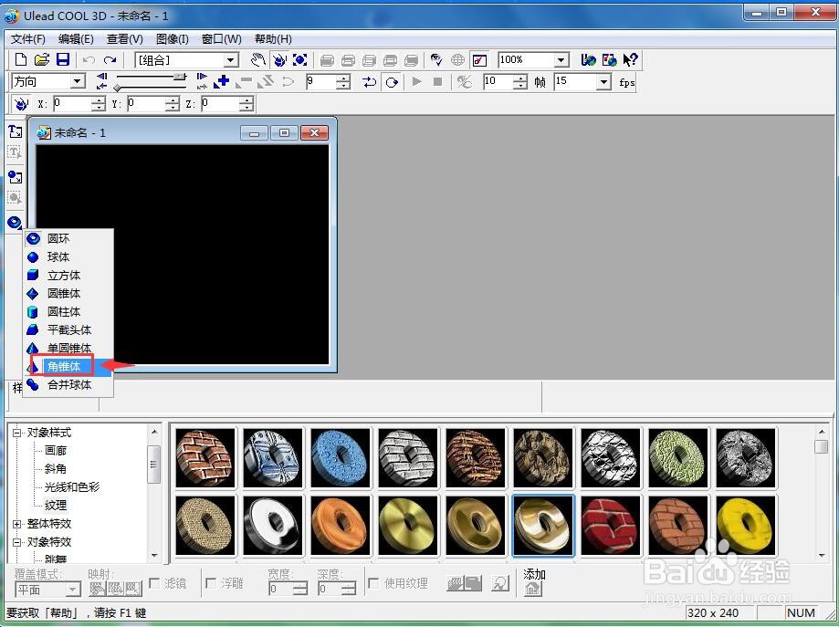839x627 pixels.
Task: Select 画廊 in the style tree
Action: pyautogui.click(x=56, y=451)
